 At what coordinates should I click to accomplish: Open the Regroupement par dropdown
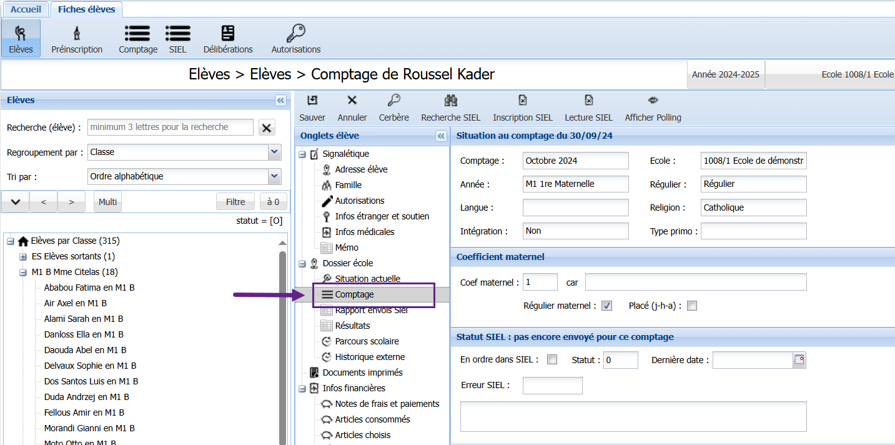click(274, 152)
